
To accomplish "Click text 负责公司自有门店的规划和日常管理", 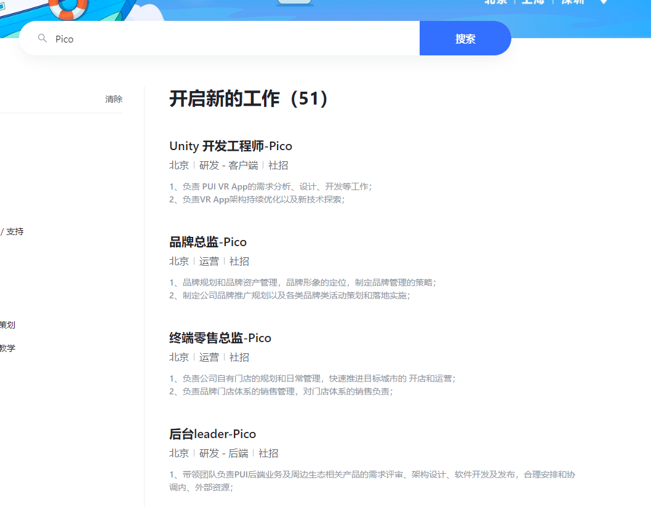I will point(252,378).
